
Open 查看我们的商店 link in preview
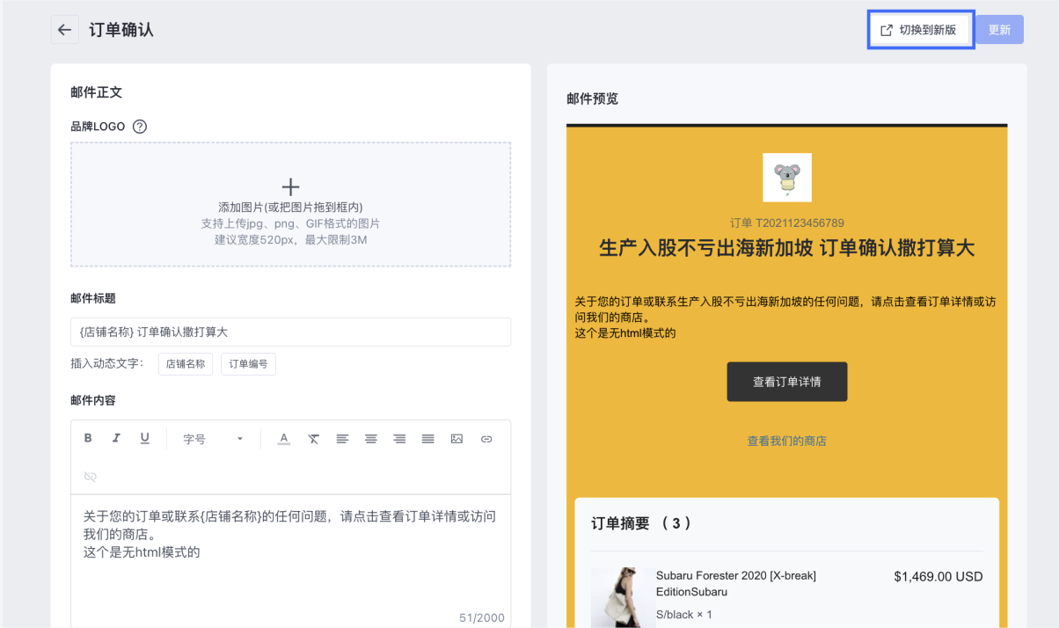(787, 442)
